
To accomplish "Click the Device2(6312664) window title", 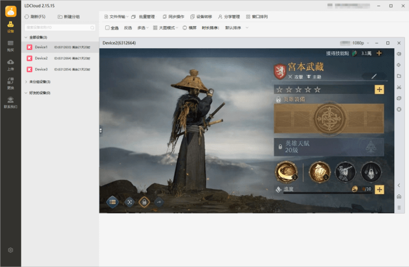I will tap(119, 43).
